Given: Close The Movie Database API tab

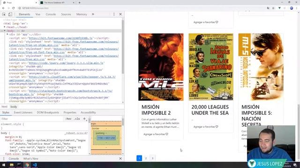Looking at the screenshot, I should click(x=74, y=3).
